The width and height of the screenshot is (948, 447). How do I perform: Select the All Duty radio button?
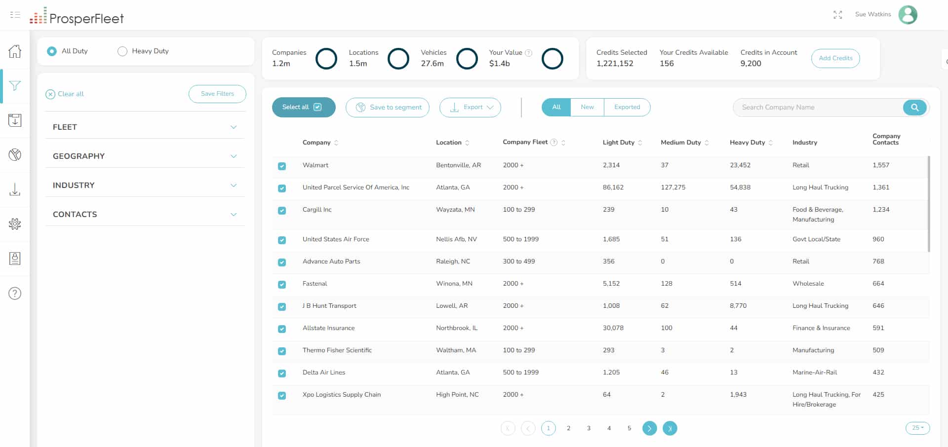click(52, 51)
